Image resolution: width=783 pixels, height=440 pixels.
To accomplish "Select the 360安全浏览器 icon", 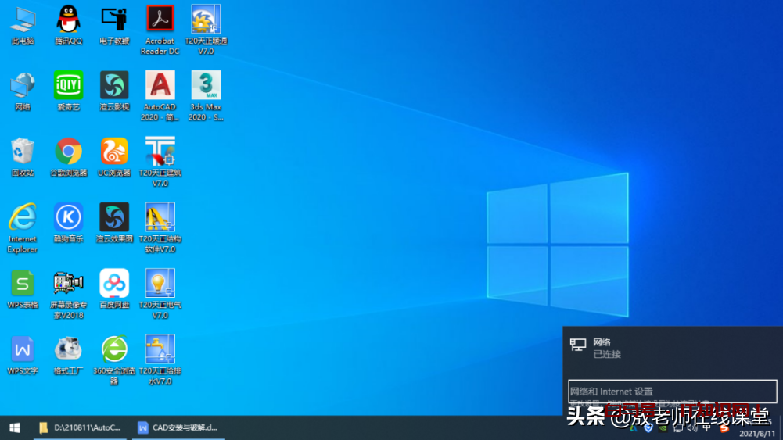I will [114, 349].
